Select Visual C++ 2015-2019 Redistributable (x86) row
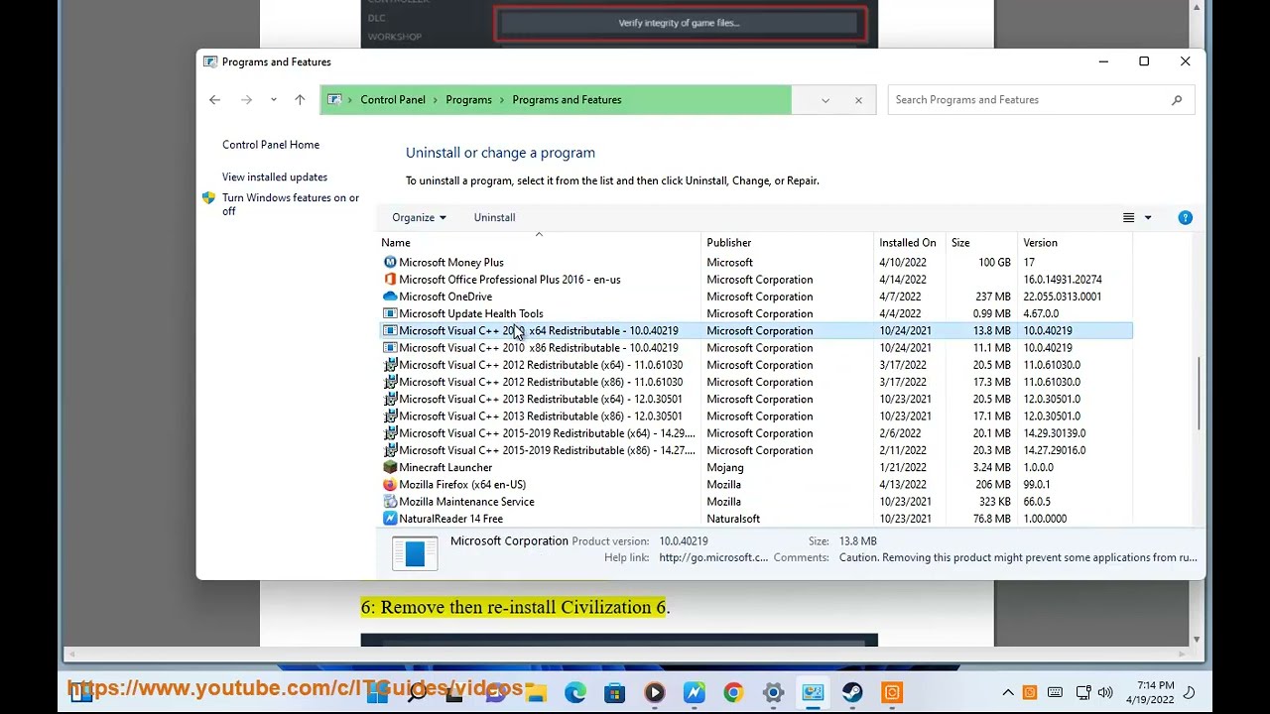Viewport: 1270px width, 714px height. tap(756, 450)
